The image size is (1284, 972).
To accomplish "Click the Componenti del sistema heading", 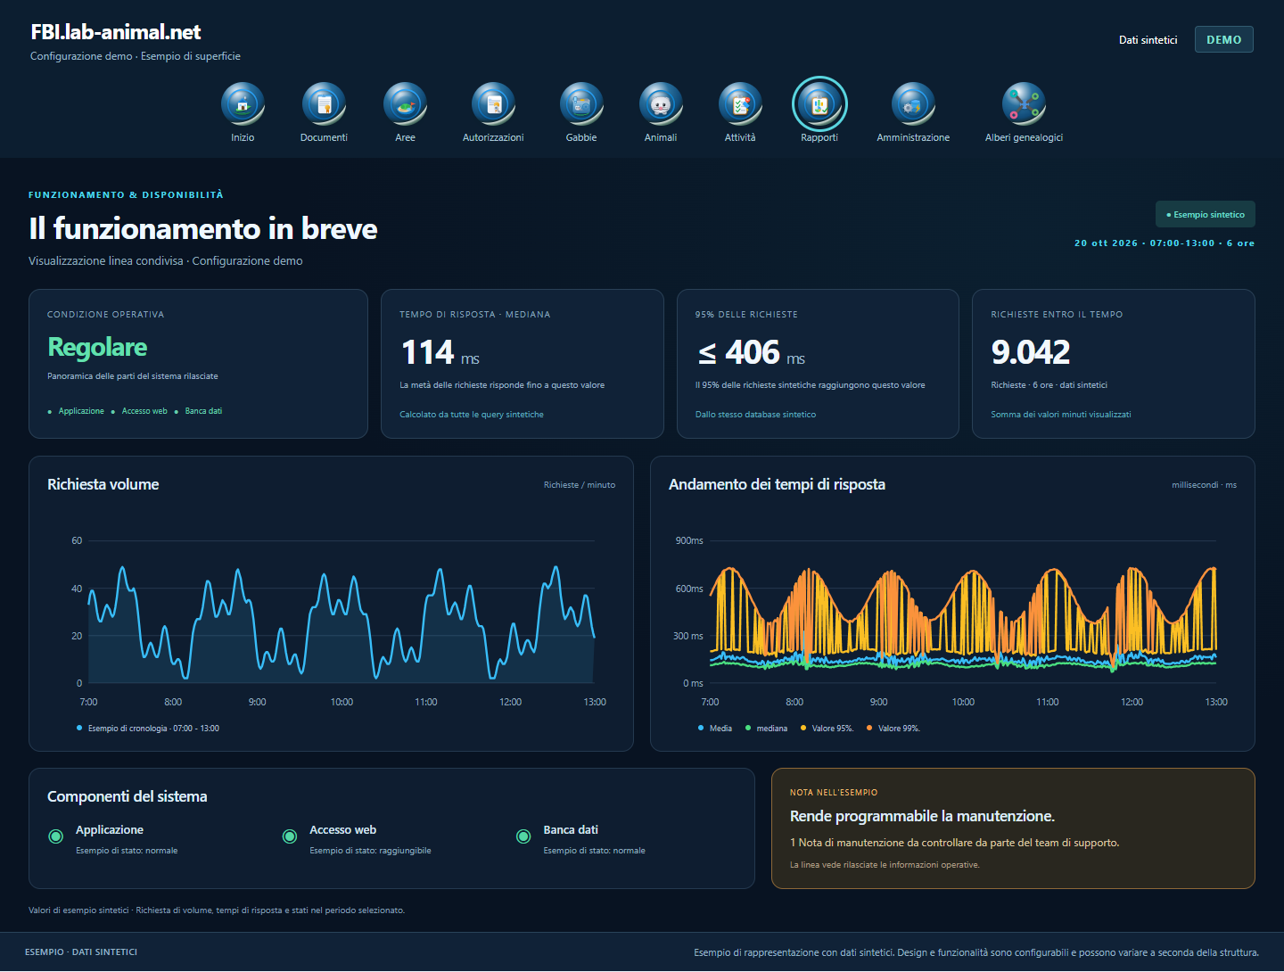I will coord(128,796).
